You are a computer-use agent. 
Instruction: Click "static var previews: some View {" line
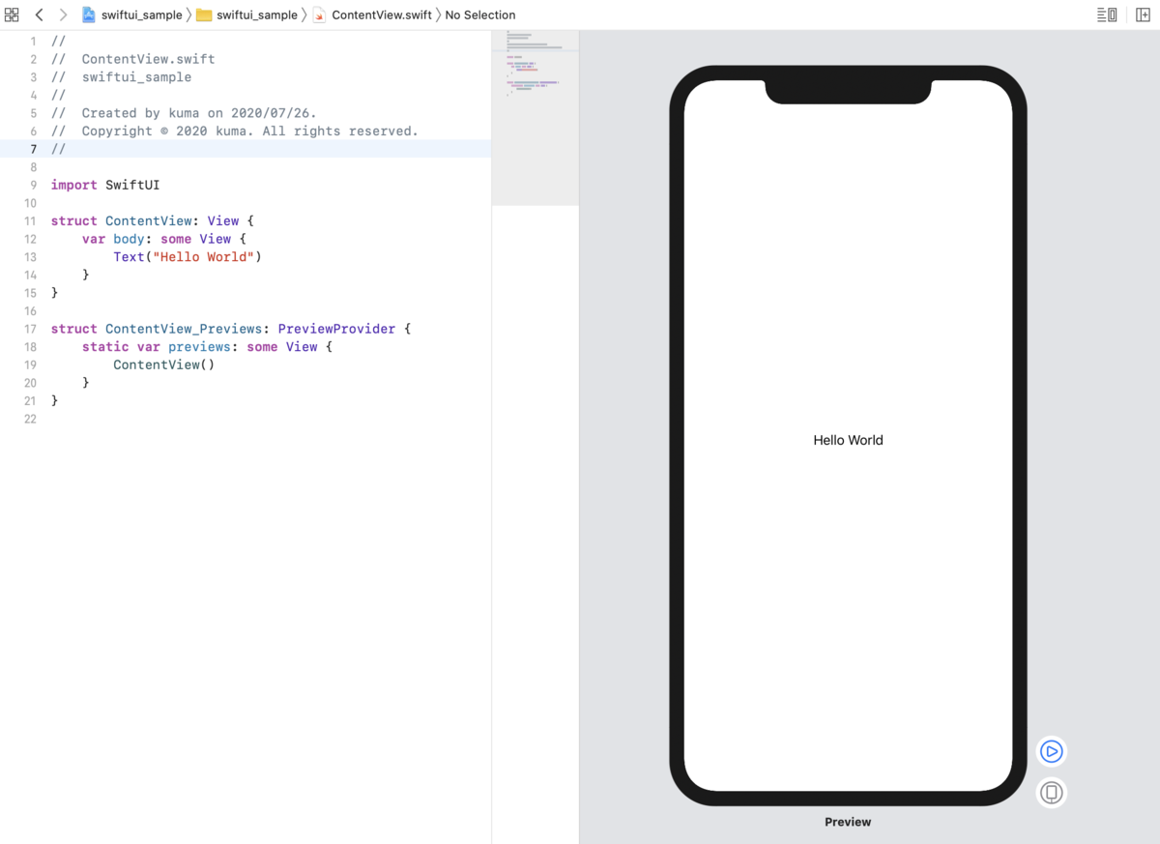point(207,347)
